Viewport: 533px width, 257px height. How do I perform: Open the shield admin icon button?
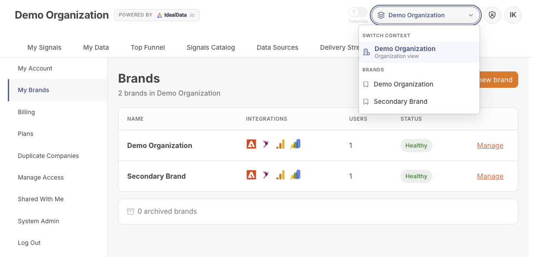coord(492,15)
